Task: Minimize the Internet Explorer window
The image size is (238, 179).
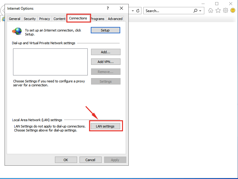Action: click(203, 4)
